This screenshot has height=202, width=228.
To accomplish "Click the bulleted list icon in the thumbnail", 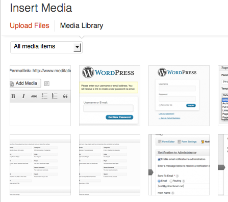I will point(44,96).
